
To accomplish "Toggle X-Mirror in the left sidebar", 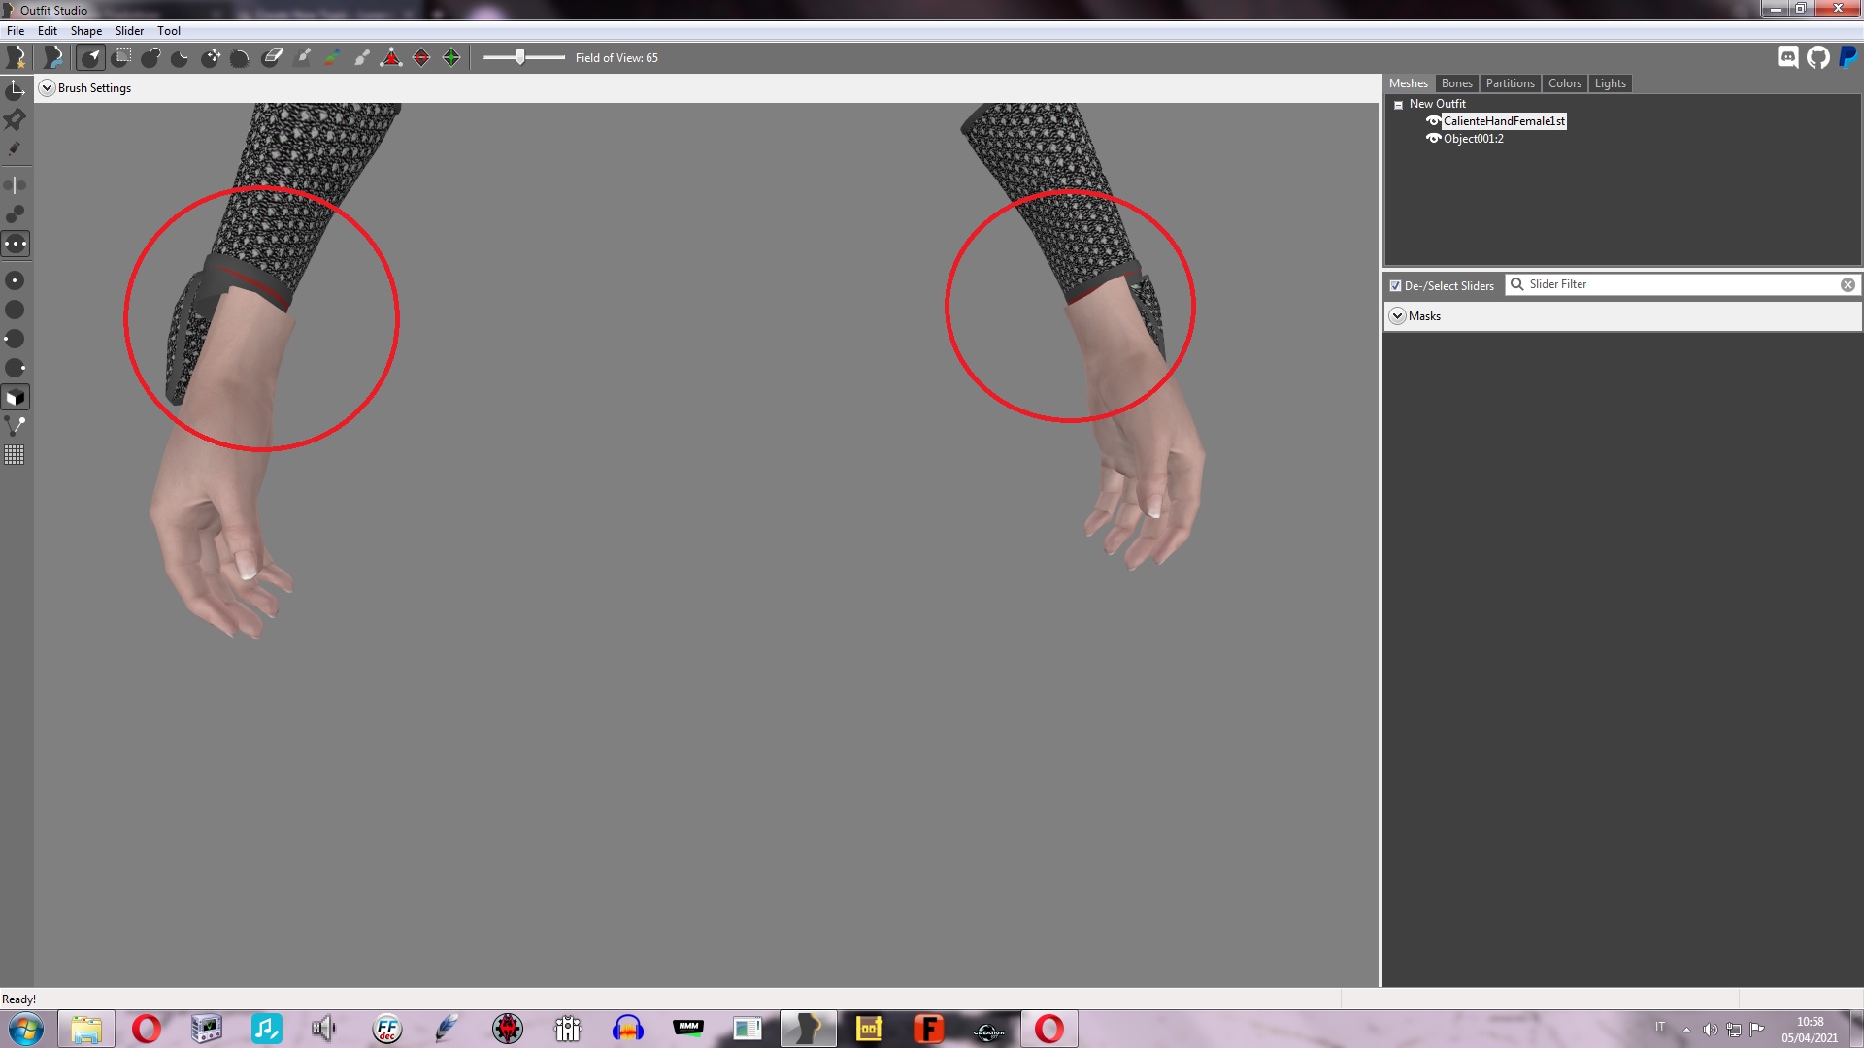I will (x=16, y=184).
